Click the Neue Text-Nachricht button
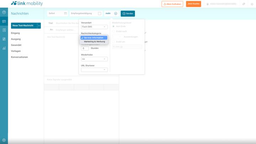This screenshot has height=144, width=256. (x=24, y=26)
